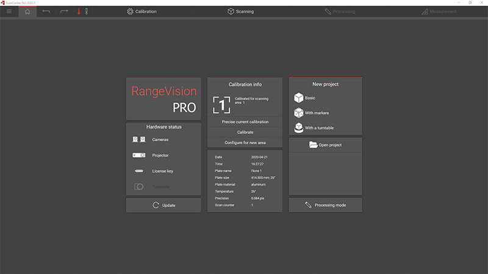Click the Calibrate button

pyautogui.click(x=245, y=132)
